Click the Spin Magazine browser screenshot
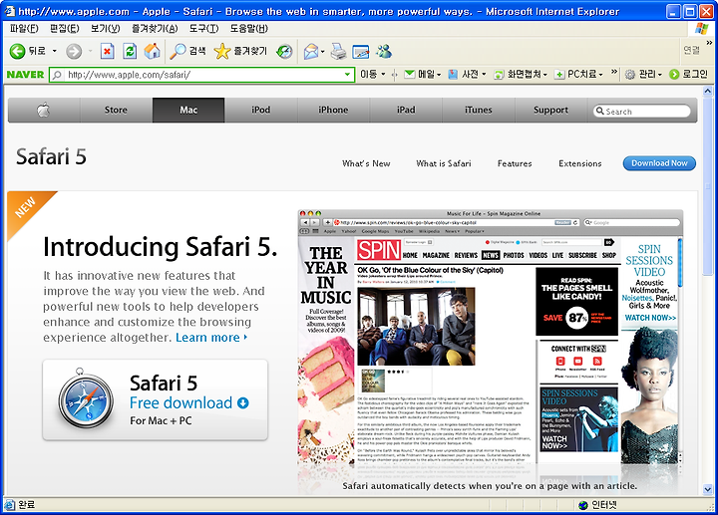 (491, 338)
